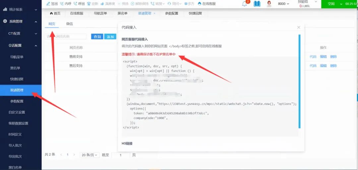Close the 渠道管理 page tab
The height and width of the screenshot is (170, 358).
154,14
